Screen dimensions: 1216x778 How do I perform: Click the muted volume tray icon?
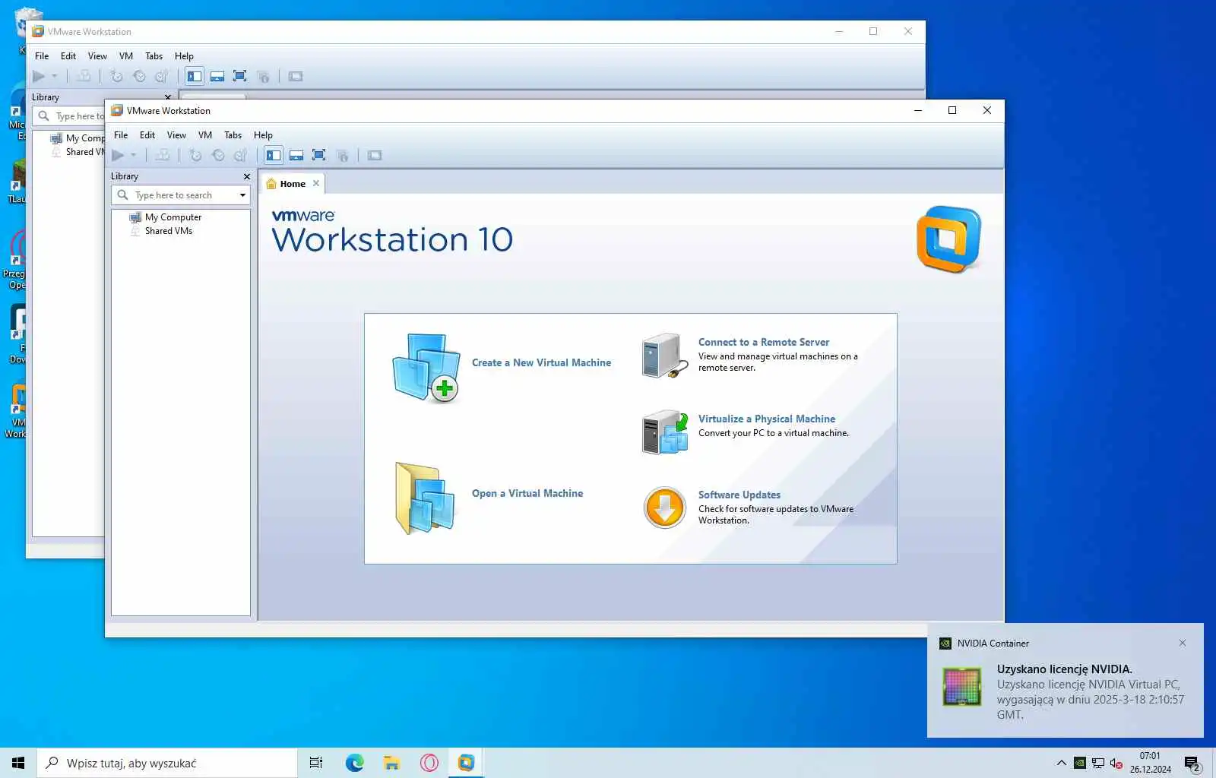[1116, 763]
